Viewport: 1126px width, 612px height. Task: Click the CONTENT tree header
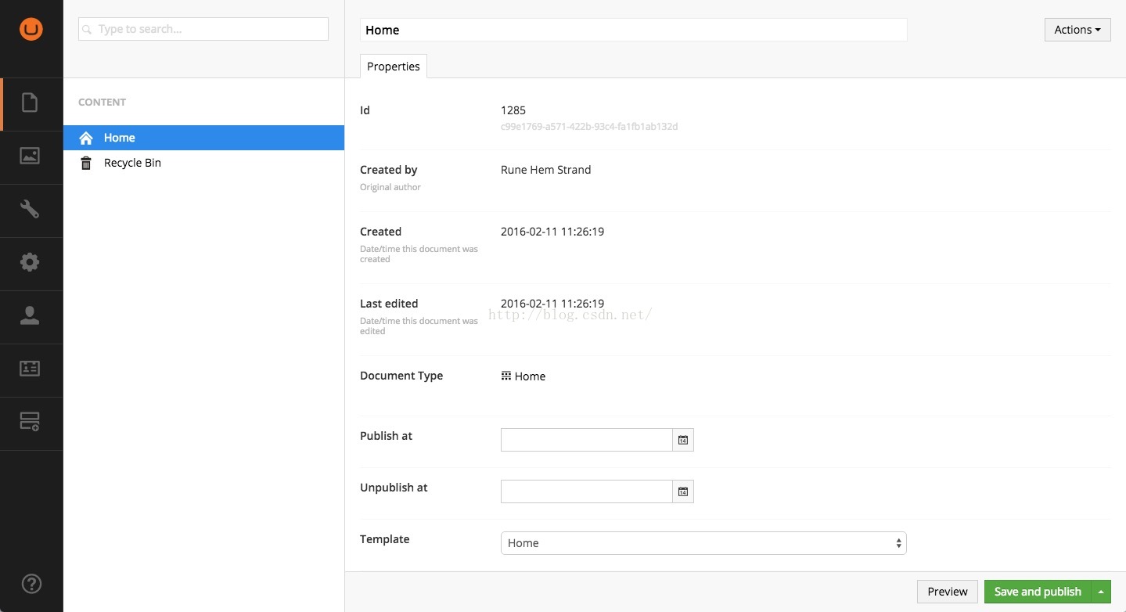[102, 102]
